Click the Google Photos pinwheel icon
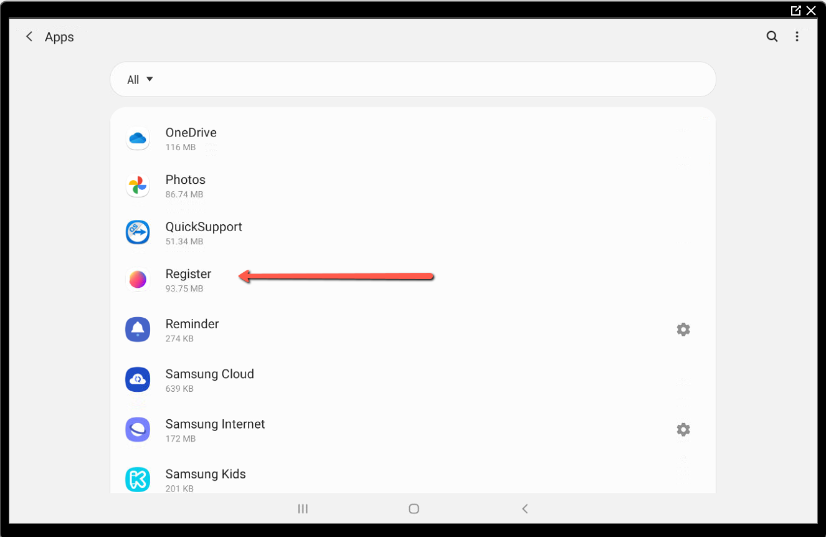 138,186
